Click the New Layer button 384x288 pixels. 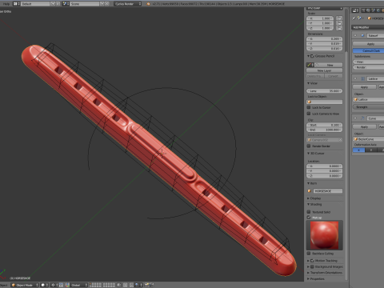pyautogui.click(x=324, y=70)
